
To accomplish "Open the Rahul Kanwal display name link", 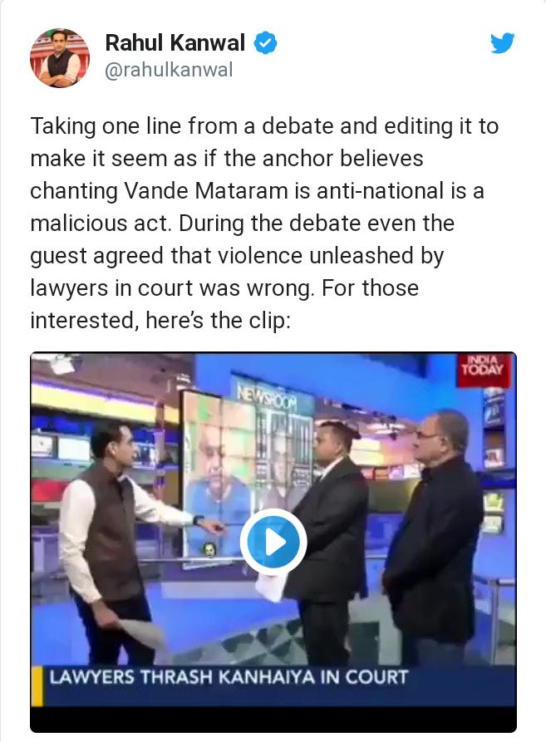I will 175,42.
